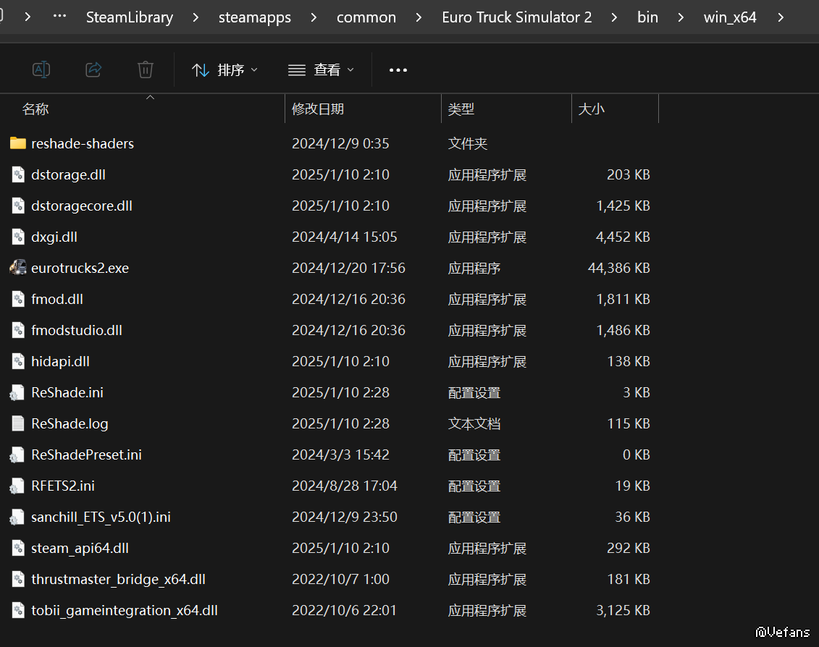
Task: Click the ReShade.log text document icon
Action: click(18, 423)
